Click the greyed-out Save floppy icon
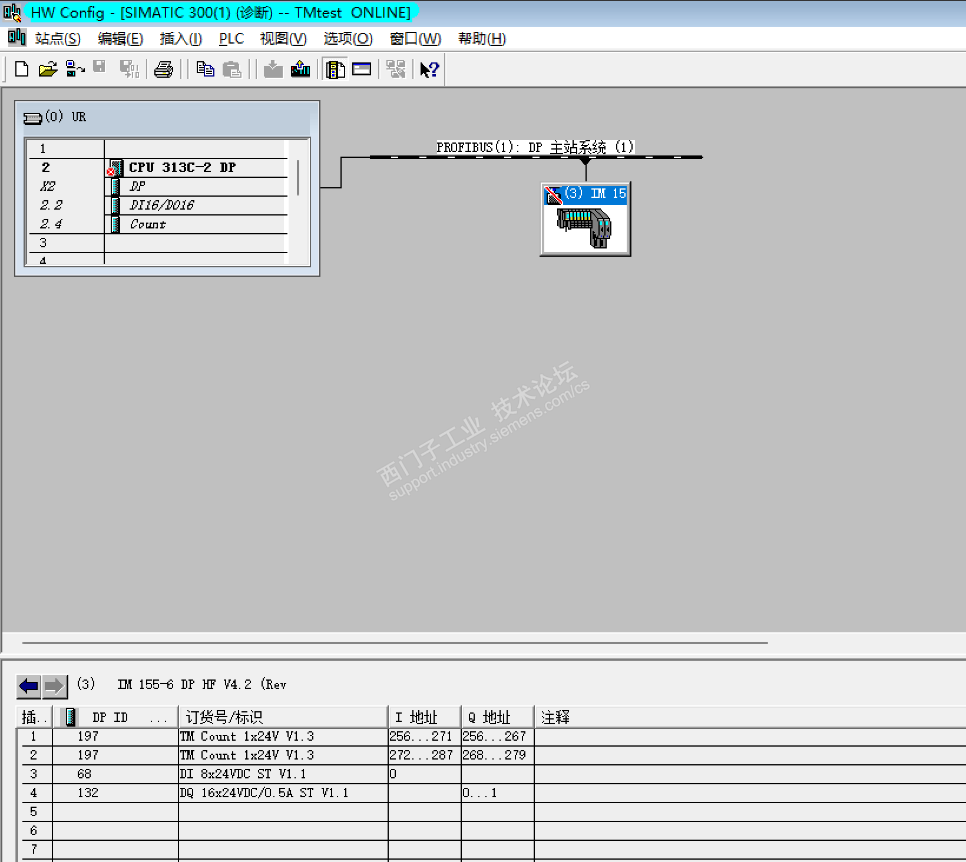966x862 pixels. click(x=100, y=67)
